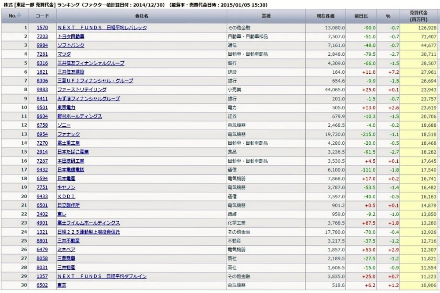The height and width of the screenshot is (293, 440).
Task: Open stock code link 6479
Action: 42,250
